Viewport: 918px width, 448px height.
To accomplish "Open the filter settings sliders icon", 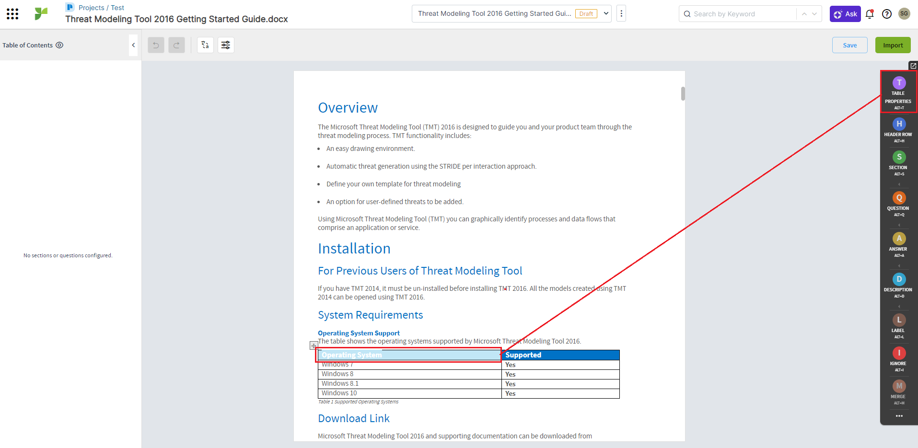I will pos(226,45).
